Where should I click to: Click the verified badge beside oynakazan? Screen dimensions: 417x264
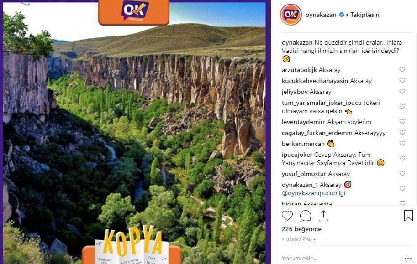tap(342, 15)
